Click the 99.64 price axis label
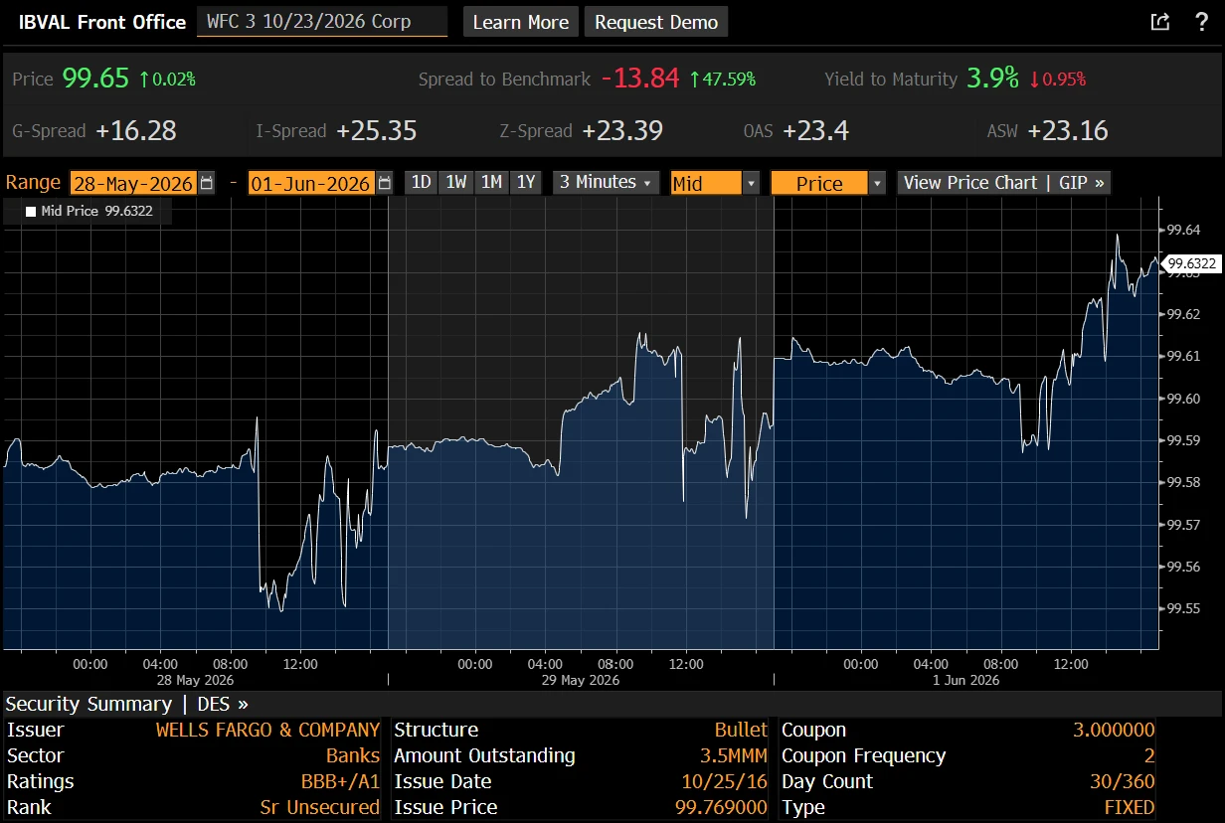This screenshot has height=823, width=1225. click(1183, 230)
